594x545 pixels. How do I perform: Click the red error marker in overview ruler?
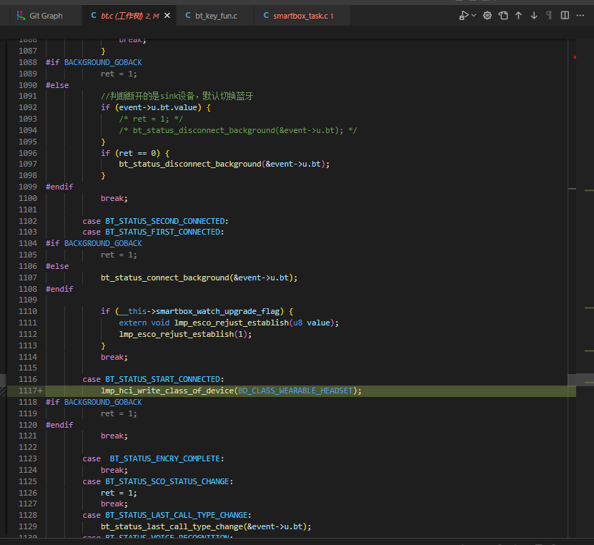(575, 57)
